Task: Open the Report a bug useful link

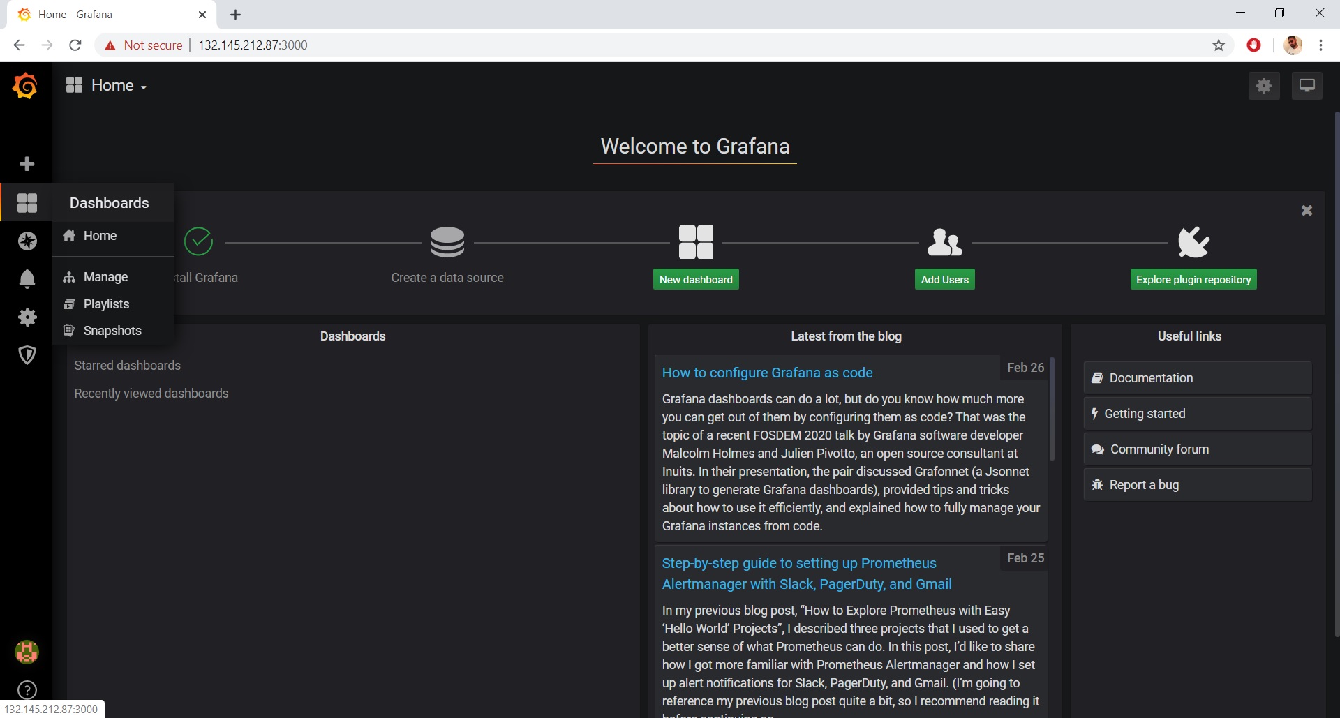Action: point(1197,485)
